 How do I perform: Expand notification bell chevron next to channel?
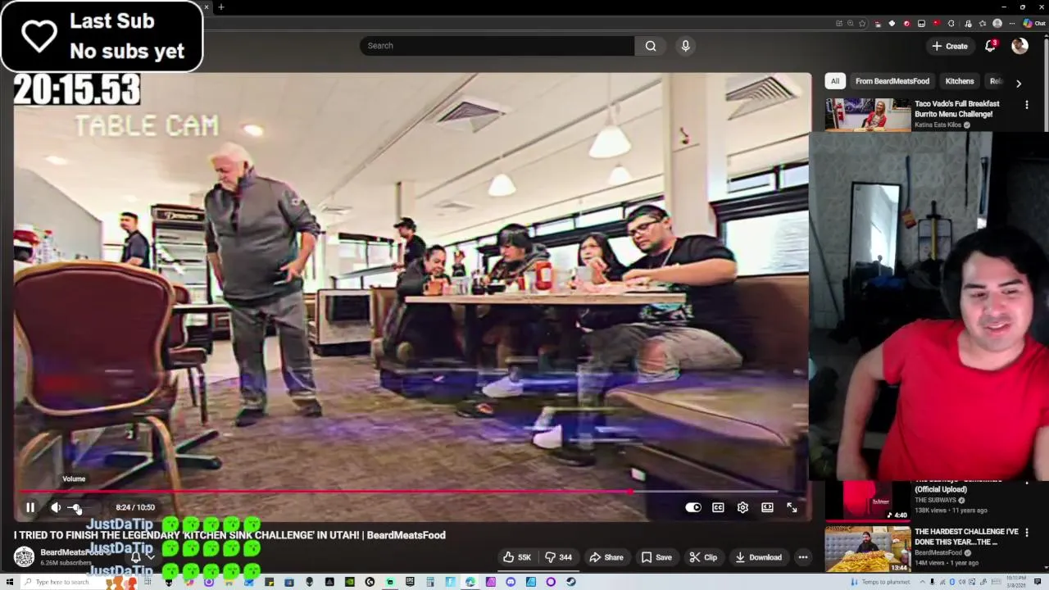[150, 557]
